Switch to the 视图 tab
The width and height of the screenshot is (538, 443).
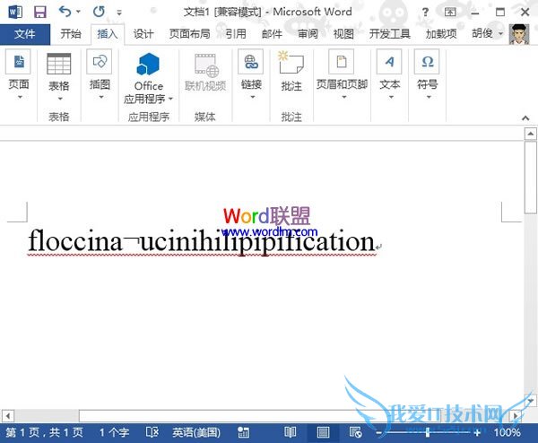click(x=343, y=34)
